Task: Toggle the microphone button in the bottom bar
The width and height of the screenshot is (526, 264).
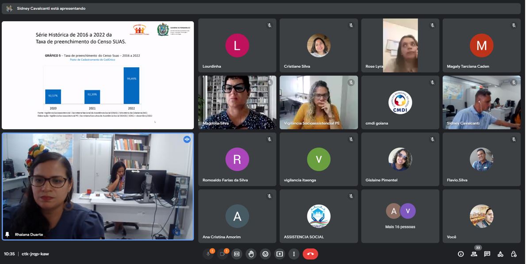Action: pos(208,254)
